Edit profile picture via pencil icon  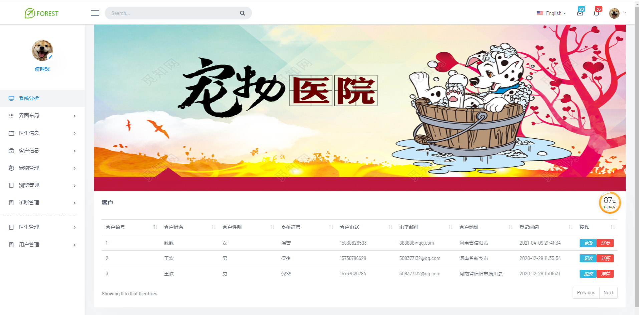click(50, 57)
